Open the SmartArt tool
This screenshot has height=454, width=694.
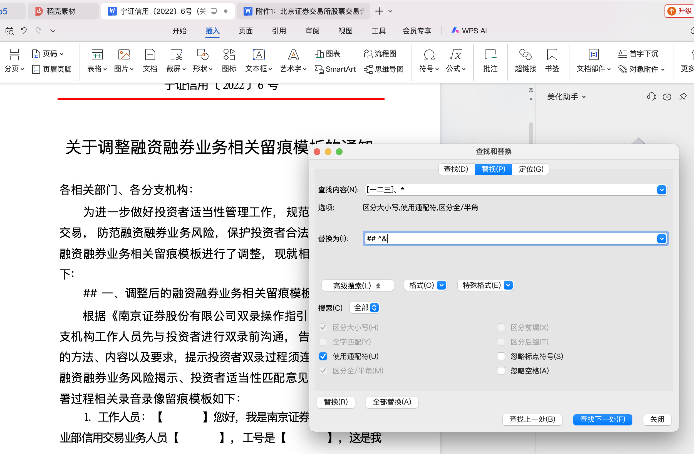(x=335, y=69)
